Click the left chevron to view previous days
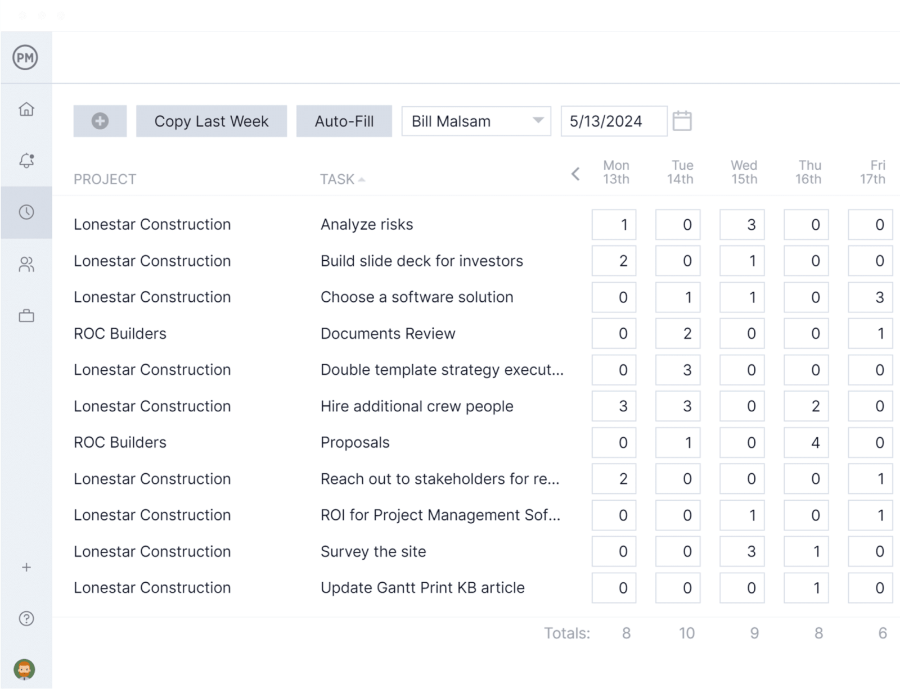The height and width of the screenshot is (689, 900). tap(575, 174)
